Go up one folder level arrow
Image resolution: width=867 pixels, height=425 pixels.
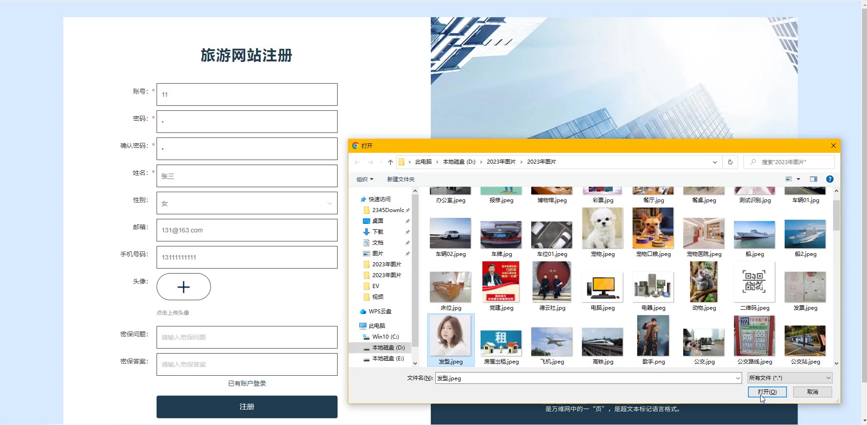click(390, 162)
